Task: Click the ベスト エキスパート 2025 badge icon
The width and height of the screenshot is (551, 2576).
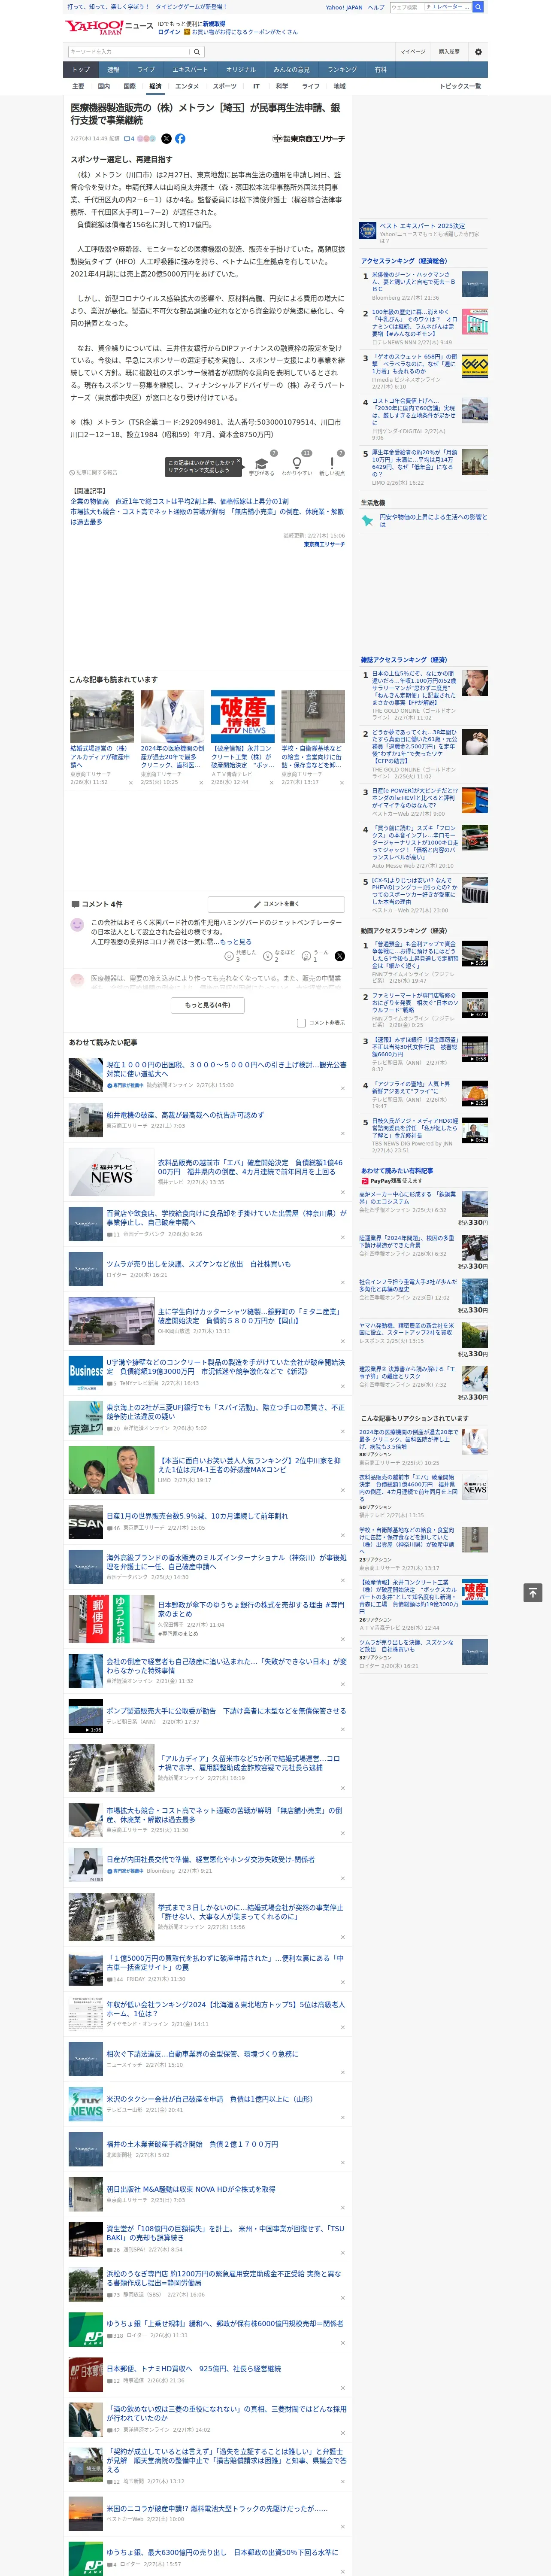Action: click(368, 231)
